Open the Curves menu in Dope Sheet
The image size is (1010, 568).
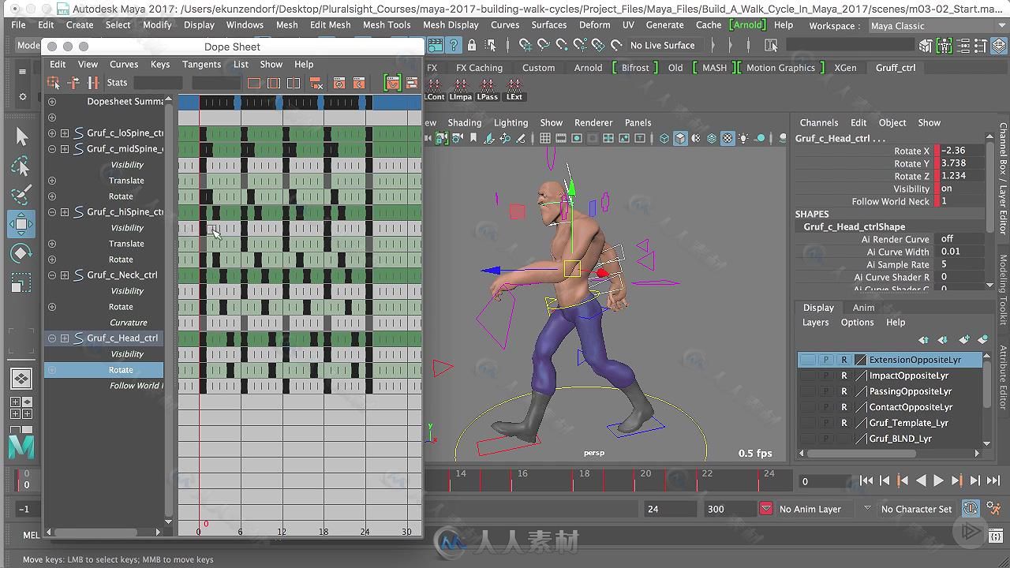click(x=124, y=65)
